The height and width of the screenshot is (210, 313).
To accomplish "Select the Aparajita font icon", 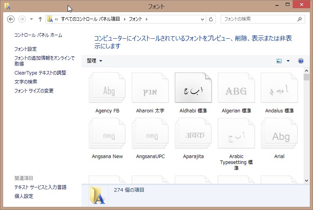I will click(x=193, y=133).
